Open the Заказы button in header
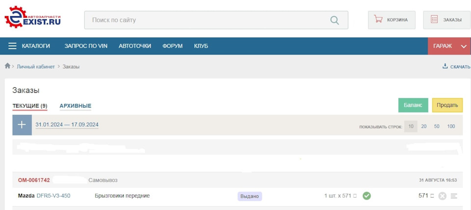This screenshot has height=210, width=471. pyautogui.click(x=446, y=20)
